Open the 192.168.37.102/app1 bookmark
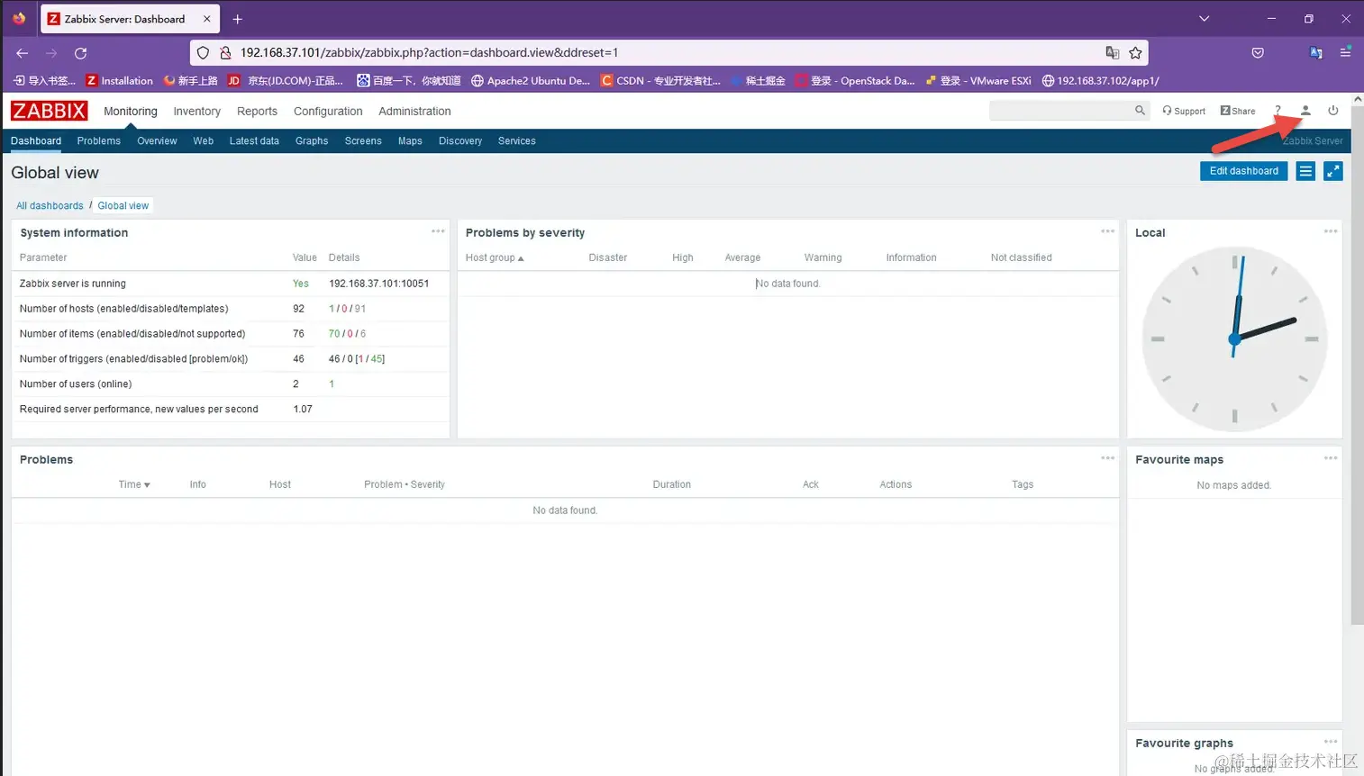 coord(1100,81)
